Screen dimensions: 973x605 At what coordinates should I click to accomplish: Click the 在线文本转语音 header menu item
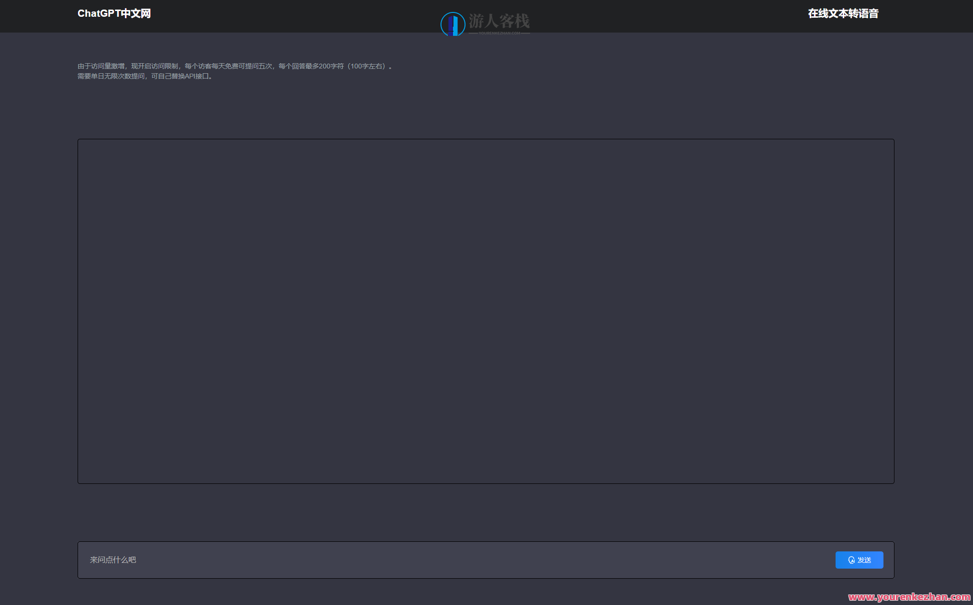click(843, 14)
